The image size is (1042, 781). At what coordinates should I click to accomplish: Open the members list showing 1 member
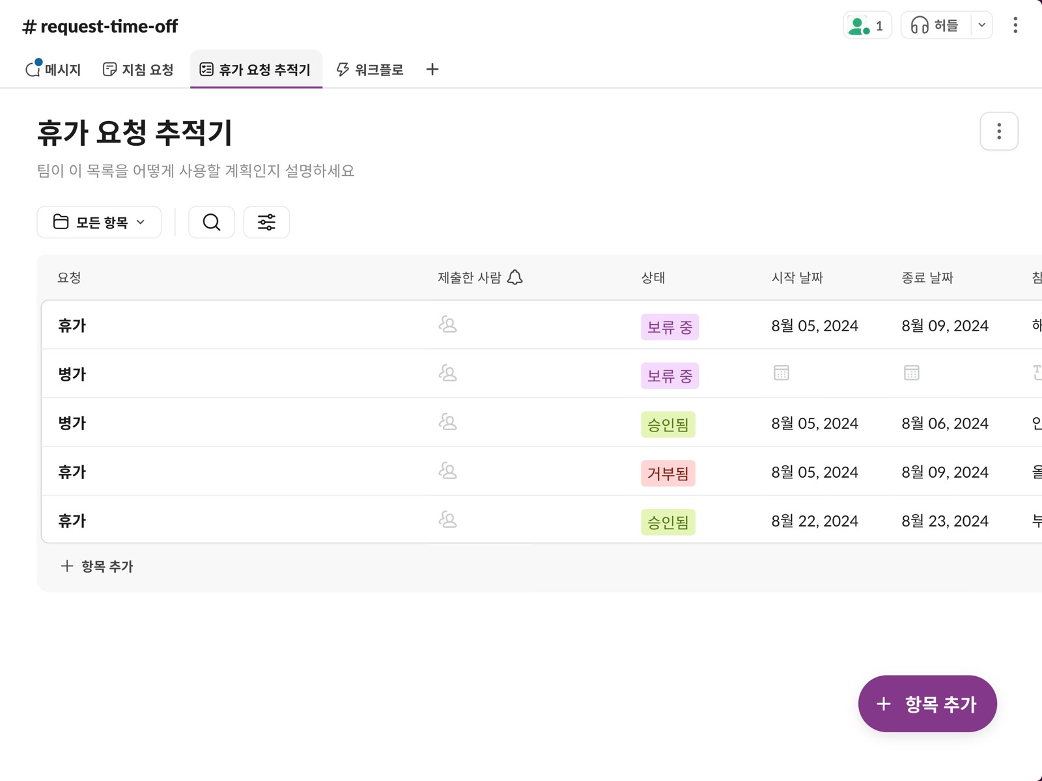[867, 25]
